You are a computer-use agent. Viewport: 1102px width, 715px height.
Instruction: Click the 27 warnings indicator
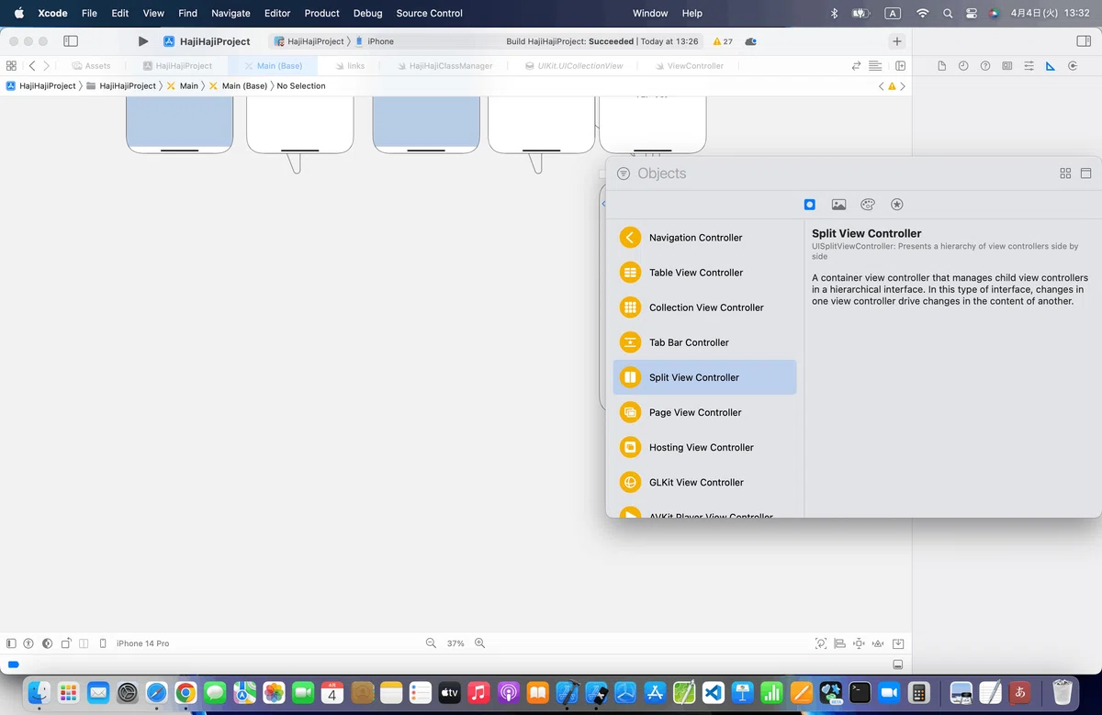[723, 41]
